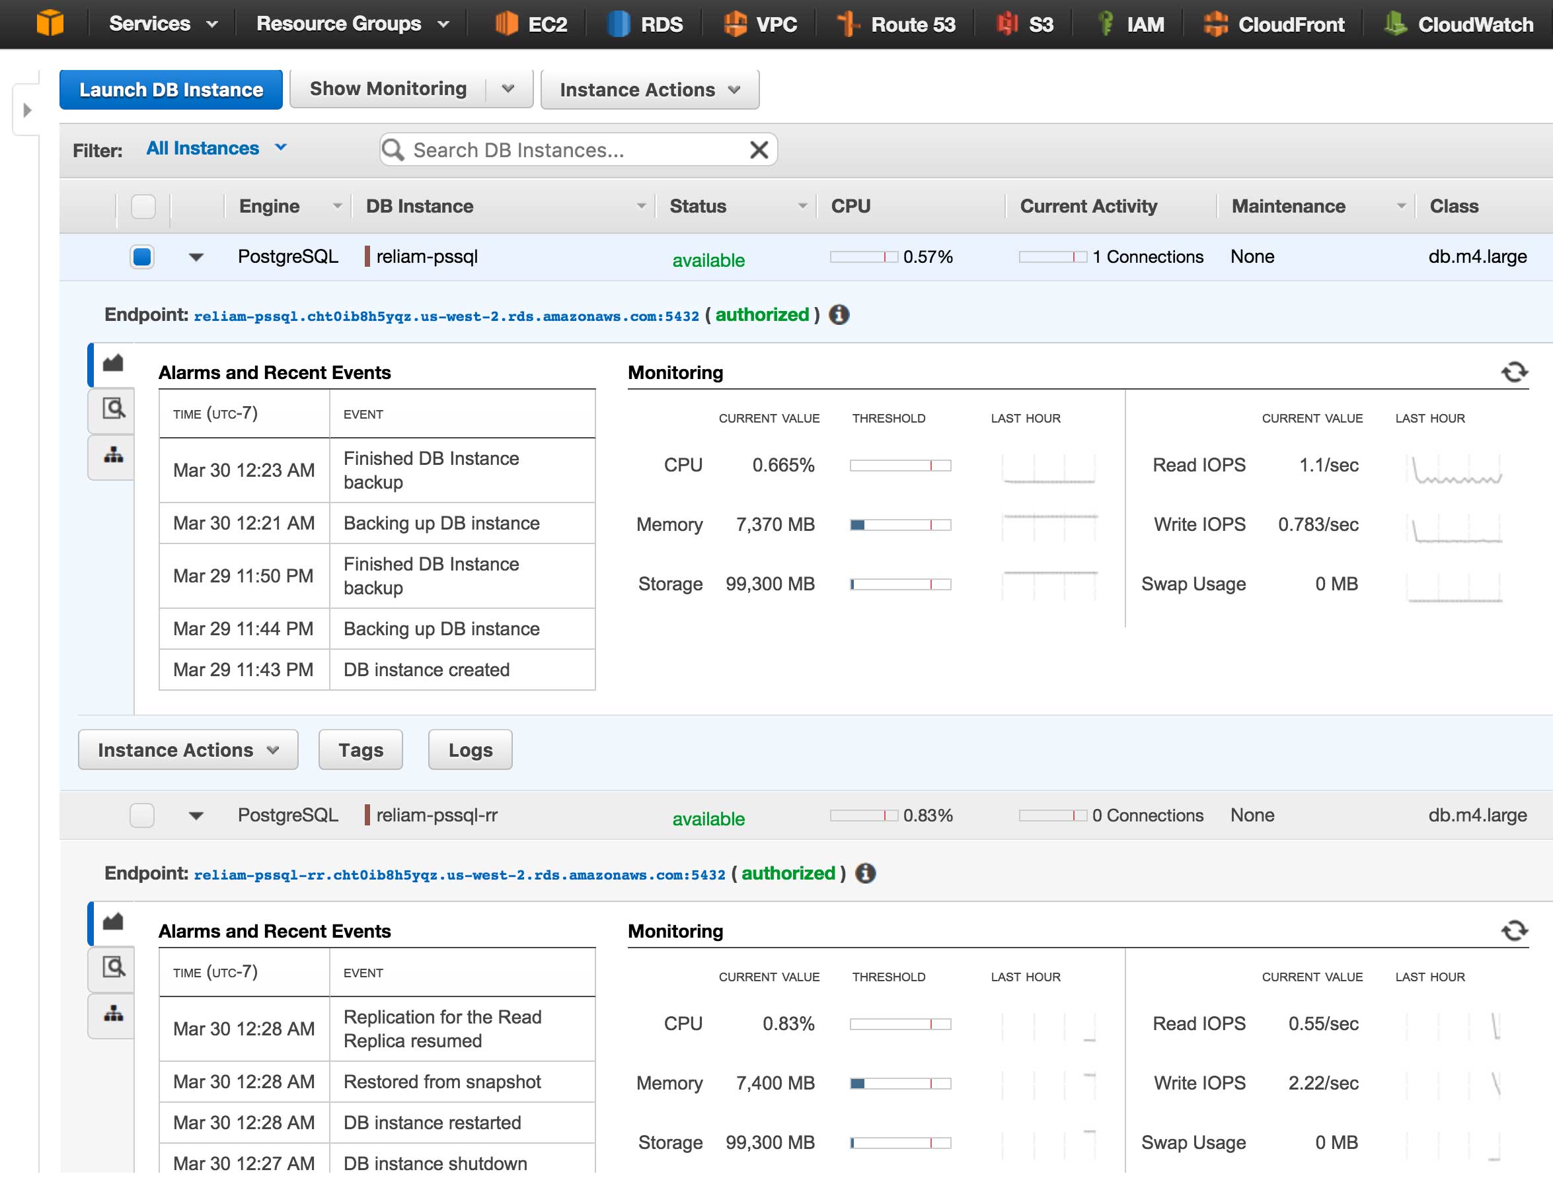The width and height of the screenshot is (1553, 1182).
Task: Open the Services menu
Action: (163, 24)
